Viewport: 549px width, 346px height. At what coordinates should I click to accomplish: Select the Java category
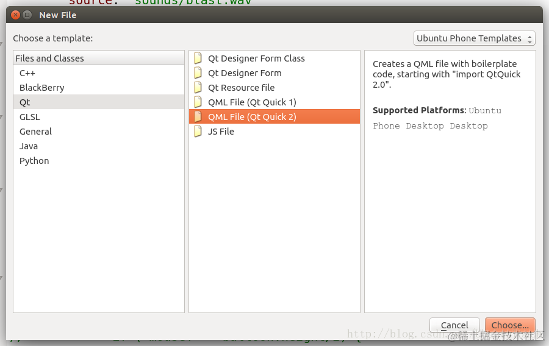[x=99, y=146]
